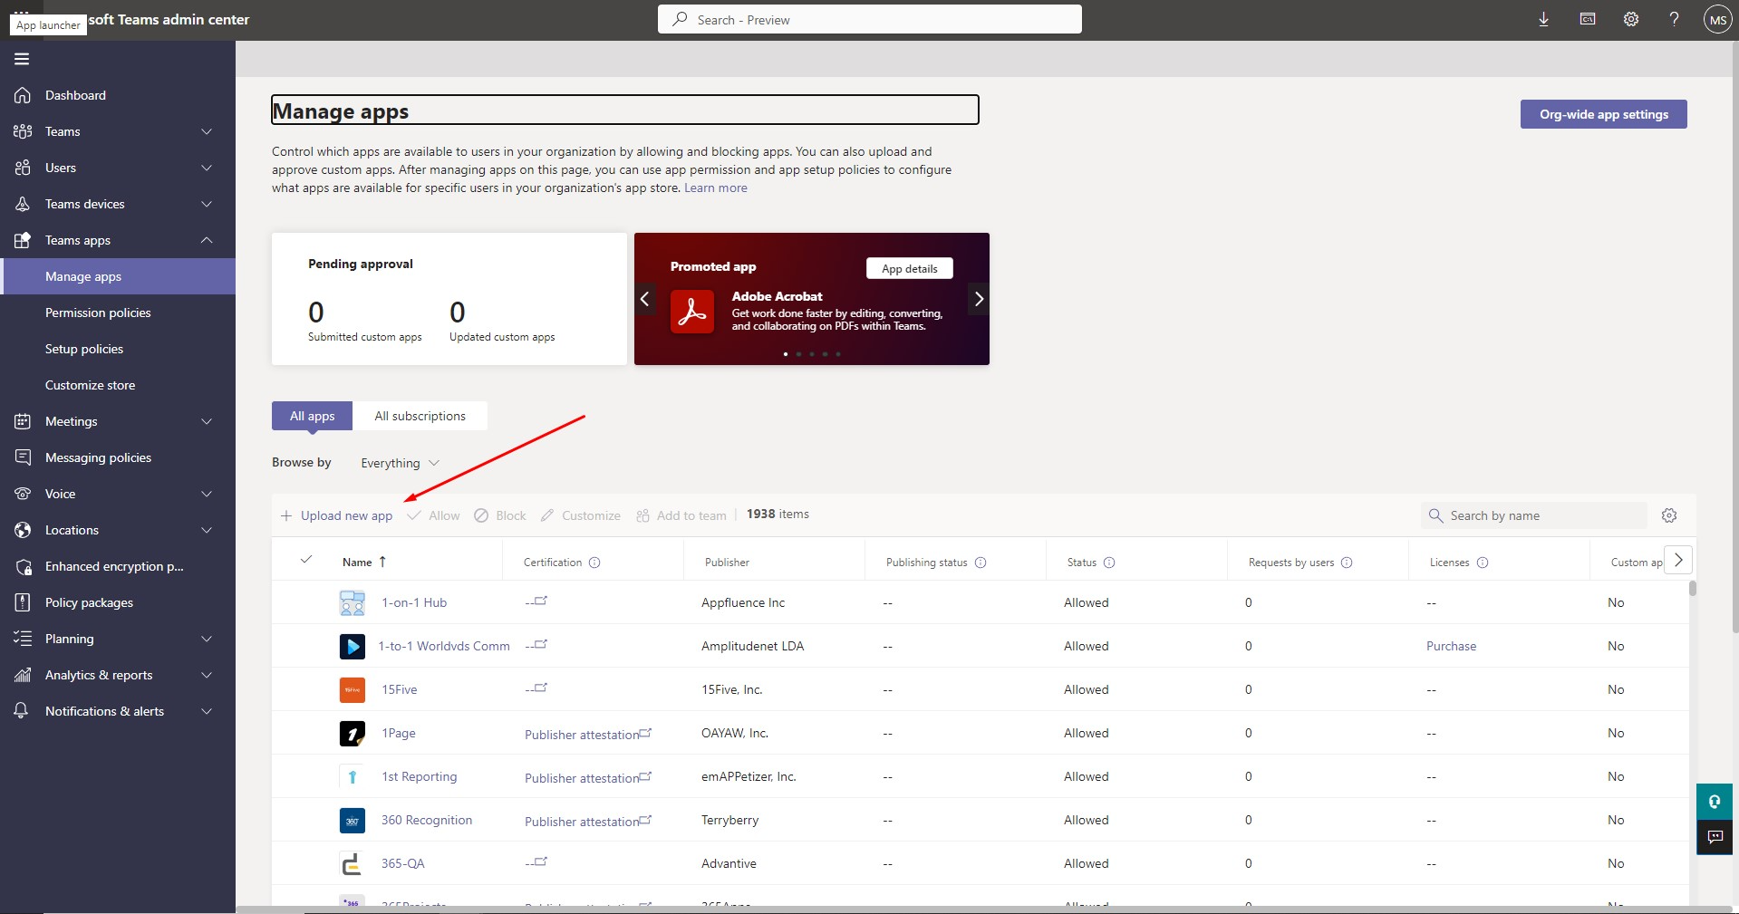This screenshot has height=914, width=1739.
Task: Show Certification column info icon
Action: click(594, 563)
